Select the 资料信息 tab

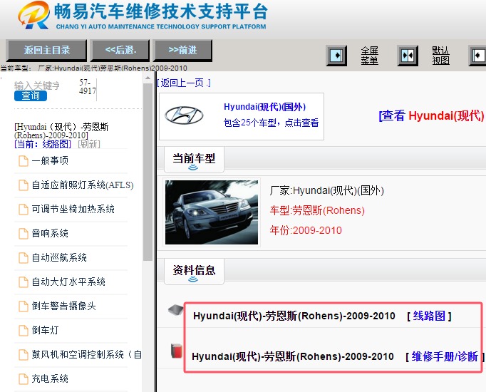coord(194,272)
